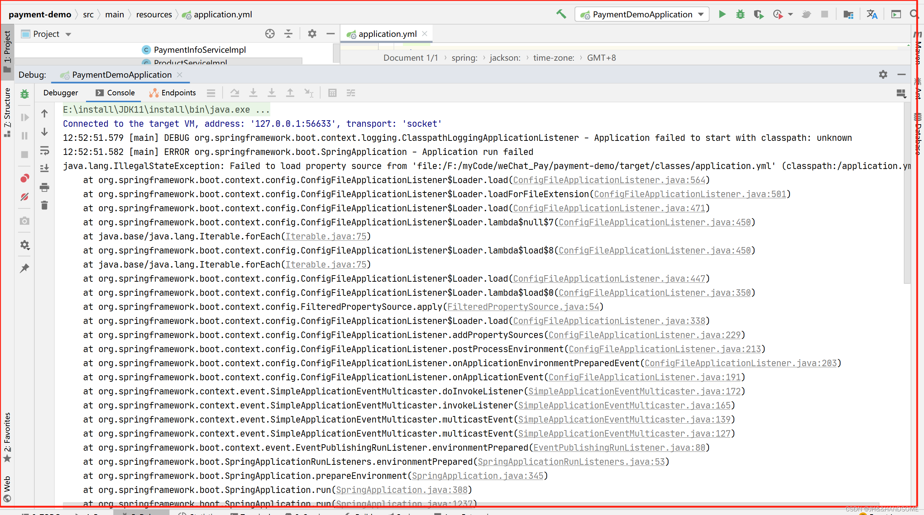
Task: Open Project panel settings gear
Action: click(x=312, y=34)
